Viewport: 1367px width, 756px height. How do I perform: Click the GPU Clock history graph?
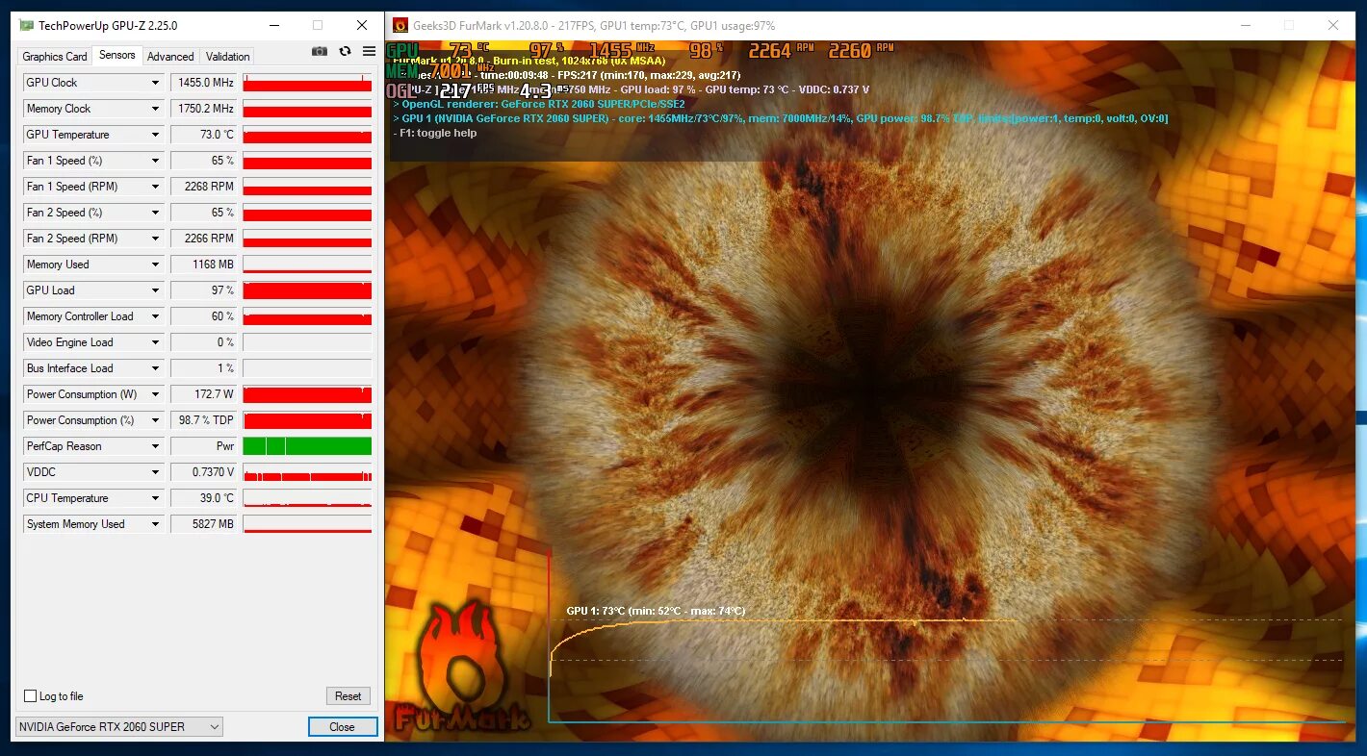coord(307,83)
